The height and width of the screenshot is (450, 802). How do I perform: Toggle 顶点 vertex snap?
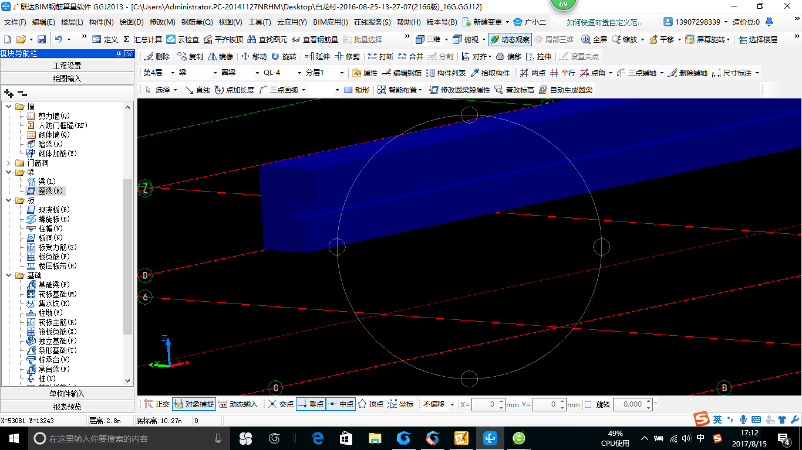[370, 404]
